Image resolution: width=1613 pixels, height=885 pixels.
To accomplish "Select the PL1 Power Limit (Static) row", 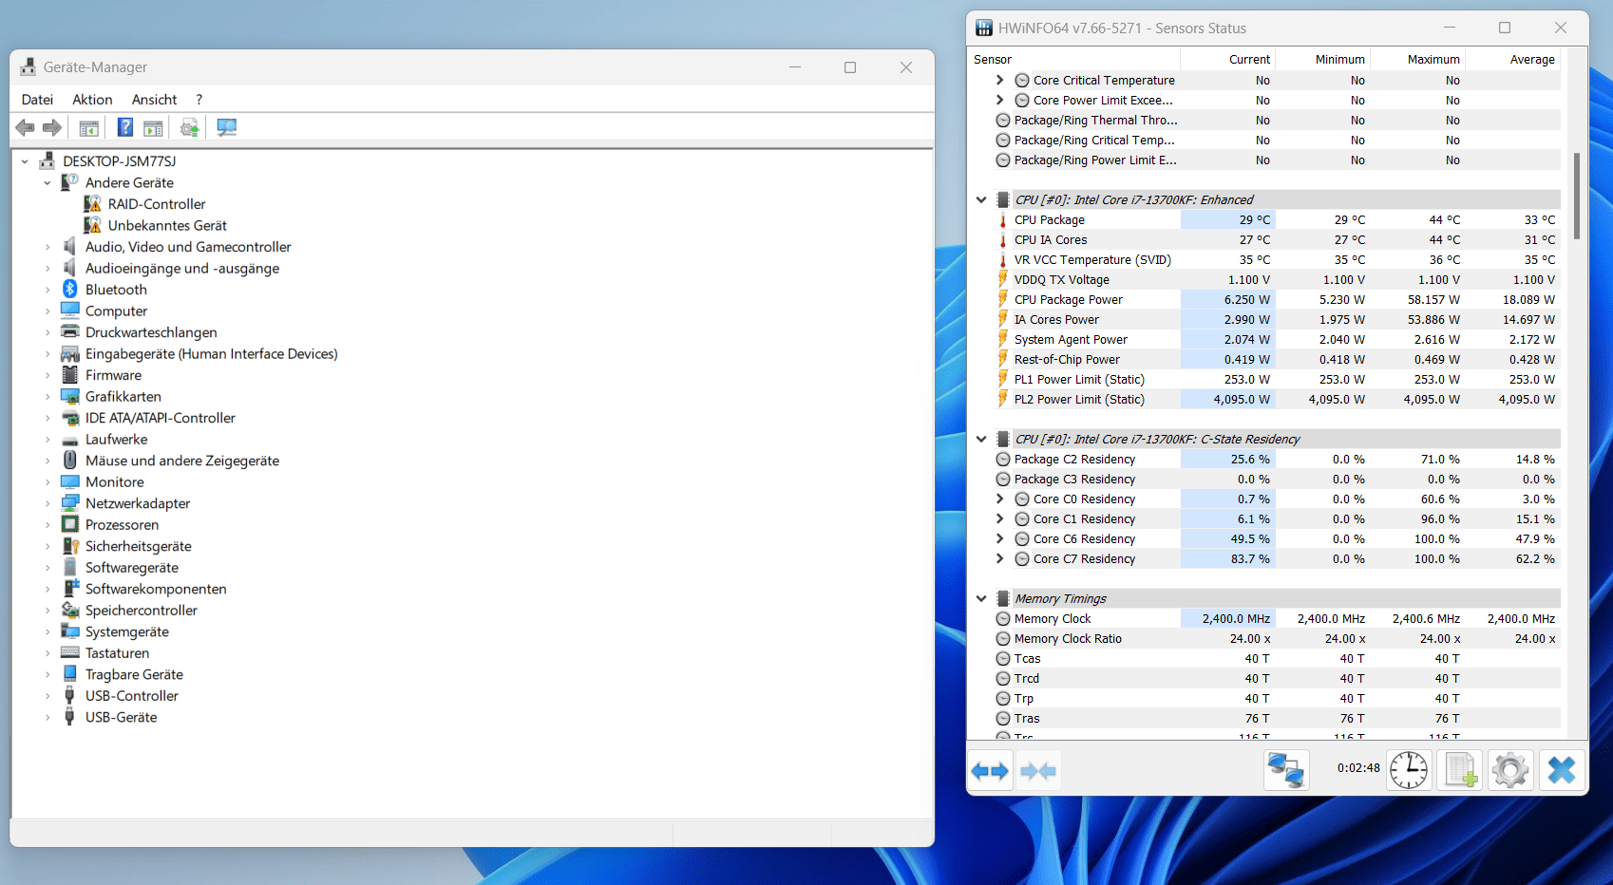I will [1277, 379].
